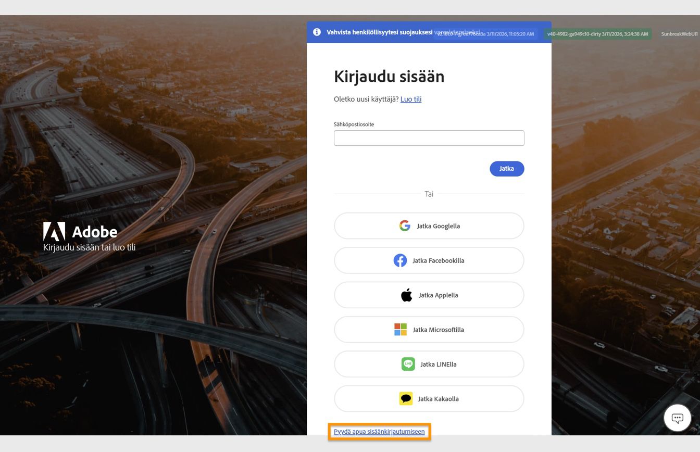
Task: Choose Jatka Microsoftilla sign-in option
Action: pyautogui.click(x=429, y=329)
